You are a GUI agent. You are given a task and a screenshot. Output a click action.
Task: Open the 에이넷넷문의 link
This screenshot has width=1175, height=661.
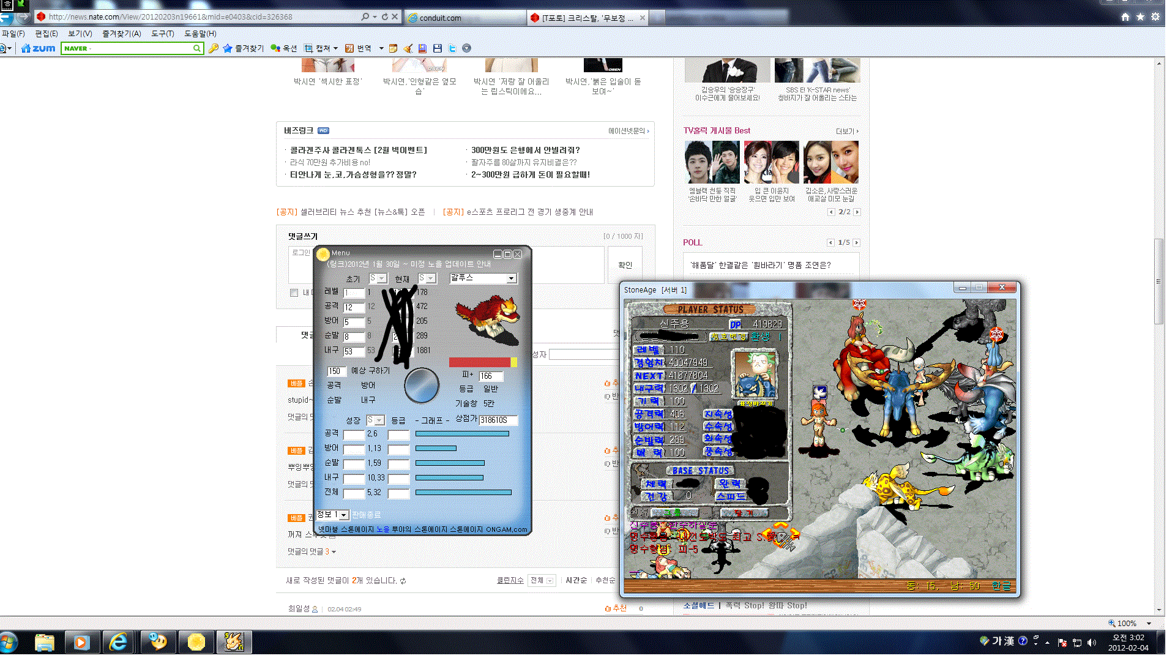click(629, 131)
